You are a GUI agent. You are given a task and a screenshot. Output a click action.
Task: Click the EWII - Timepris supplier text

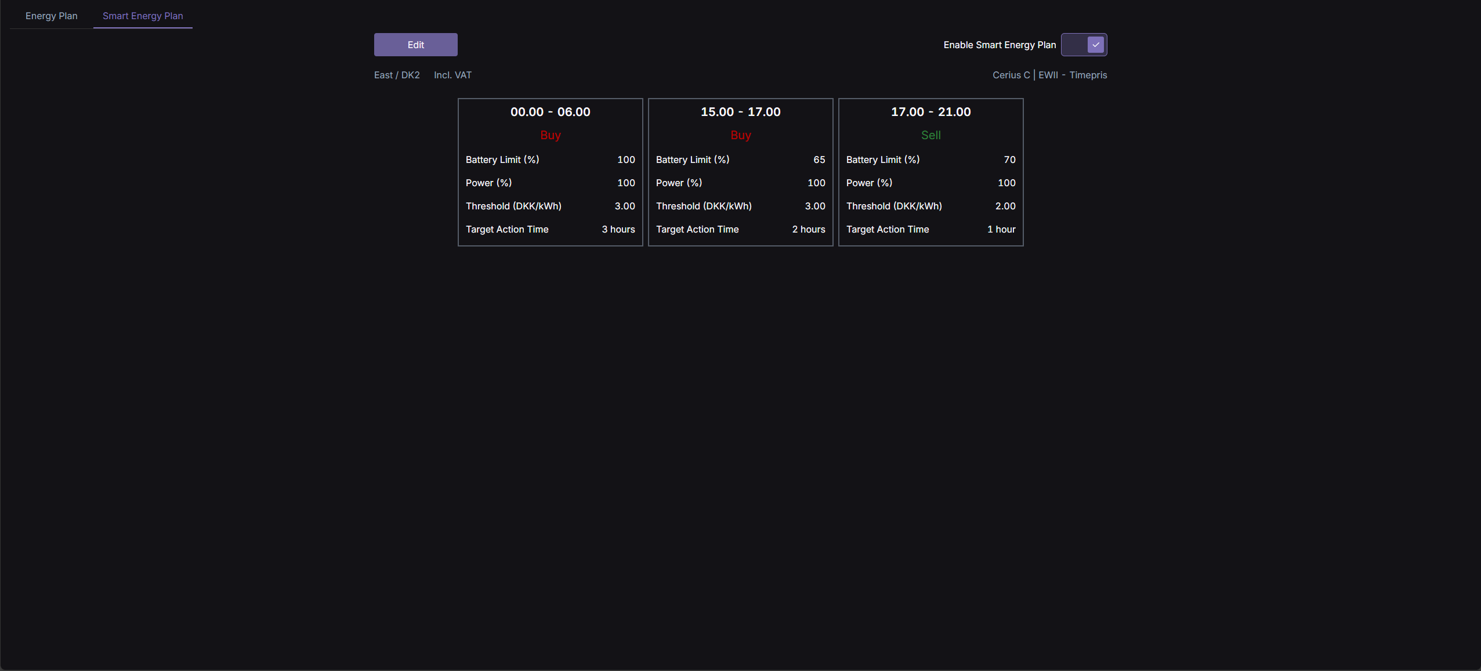[1073, 75]
